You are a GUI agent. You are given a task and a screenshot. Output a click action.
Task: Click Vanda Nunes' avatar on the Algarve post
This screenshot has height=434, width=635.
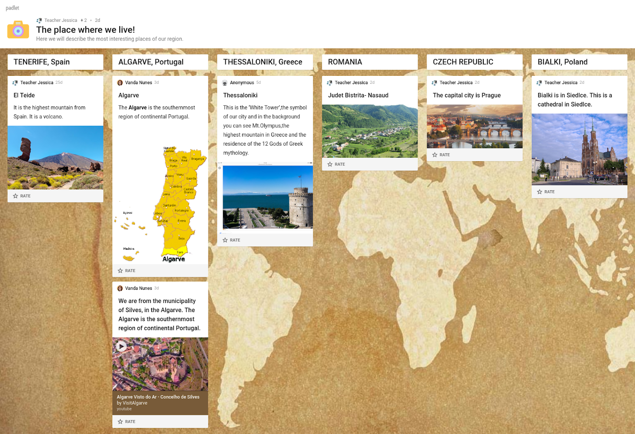(x=120, y=83)
